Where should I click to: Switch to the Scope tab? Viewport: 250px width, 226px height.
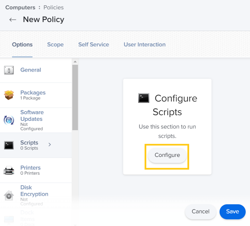[55, 45]
